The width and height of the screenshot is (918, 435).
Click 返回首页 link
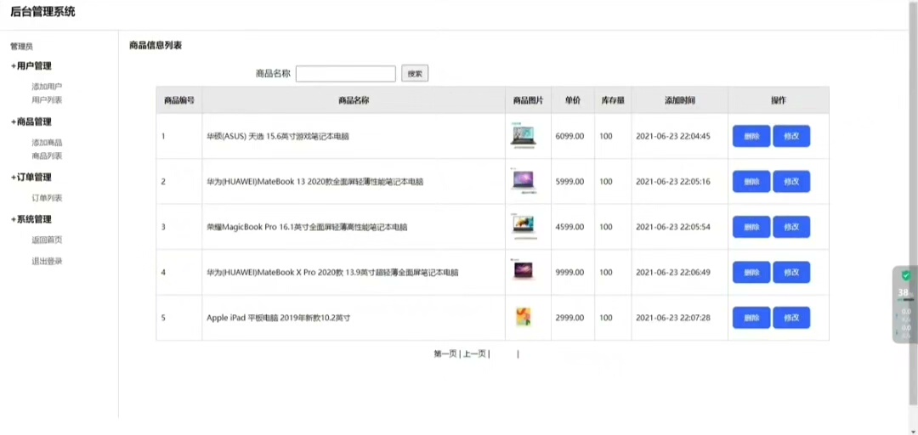point(47,240)
